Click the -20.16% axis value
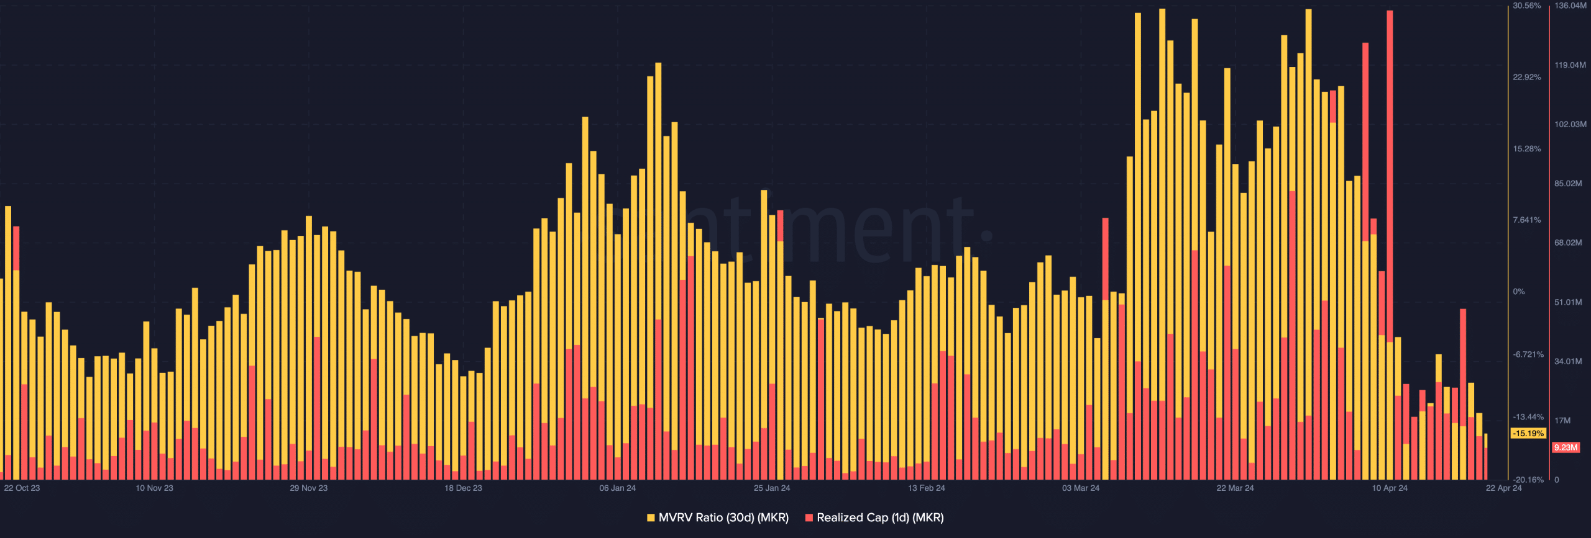The image size is (1591, 538). (1528, 480)
